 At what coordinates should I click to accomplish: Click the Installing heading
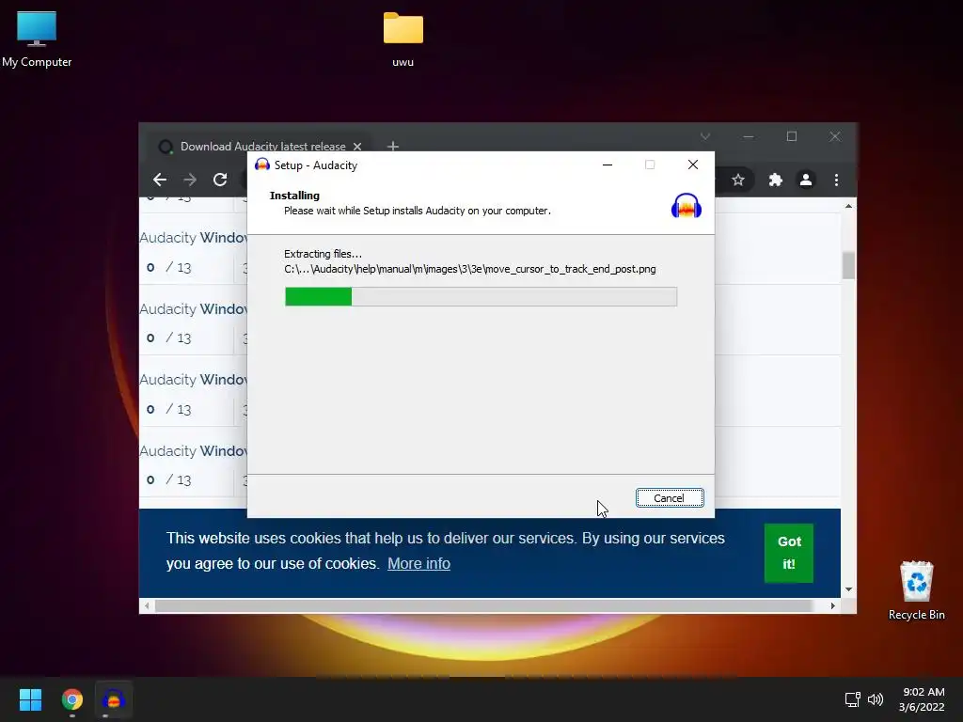(x=294, y=196)
